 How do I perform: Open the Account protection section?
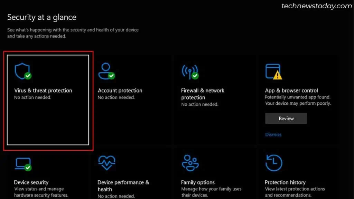pyautogui.click(x=120, y=91)
